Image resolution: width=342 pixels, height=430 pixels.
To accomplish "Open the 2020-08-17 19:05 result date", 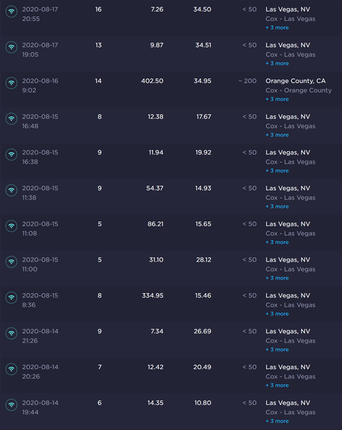I will click(40, 45).
